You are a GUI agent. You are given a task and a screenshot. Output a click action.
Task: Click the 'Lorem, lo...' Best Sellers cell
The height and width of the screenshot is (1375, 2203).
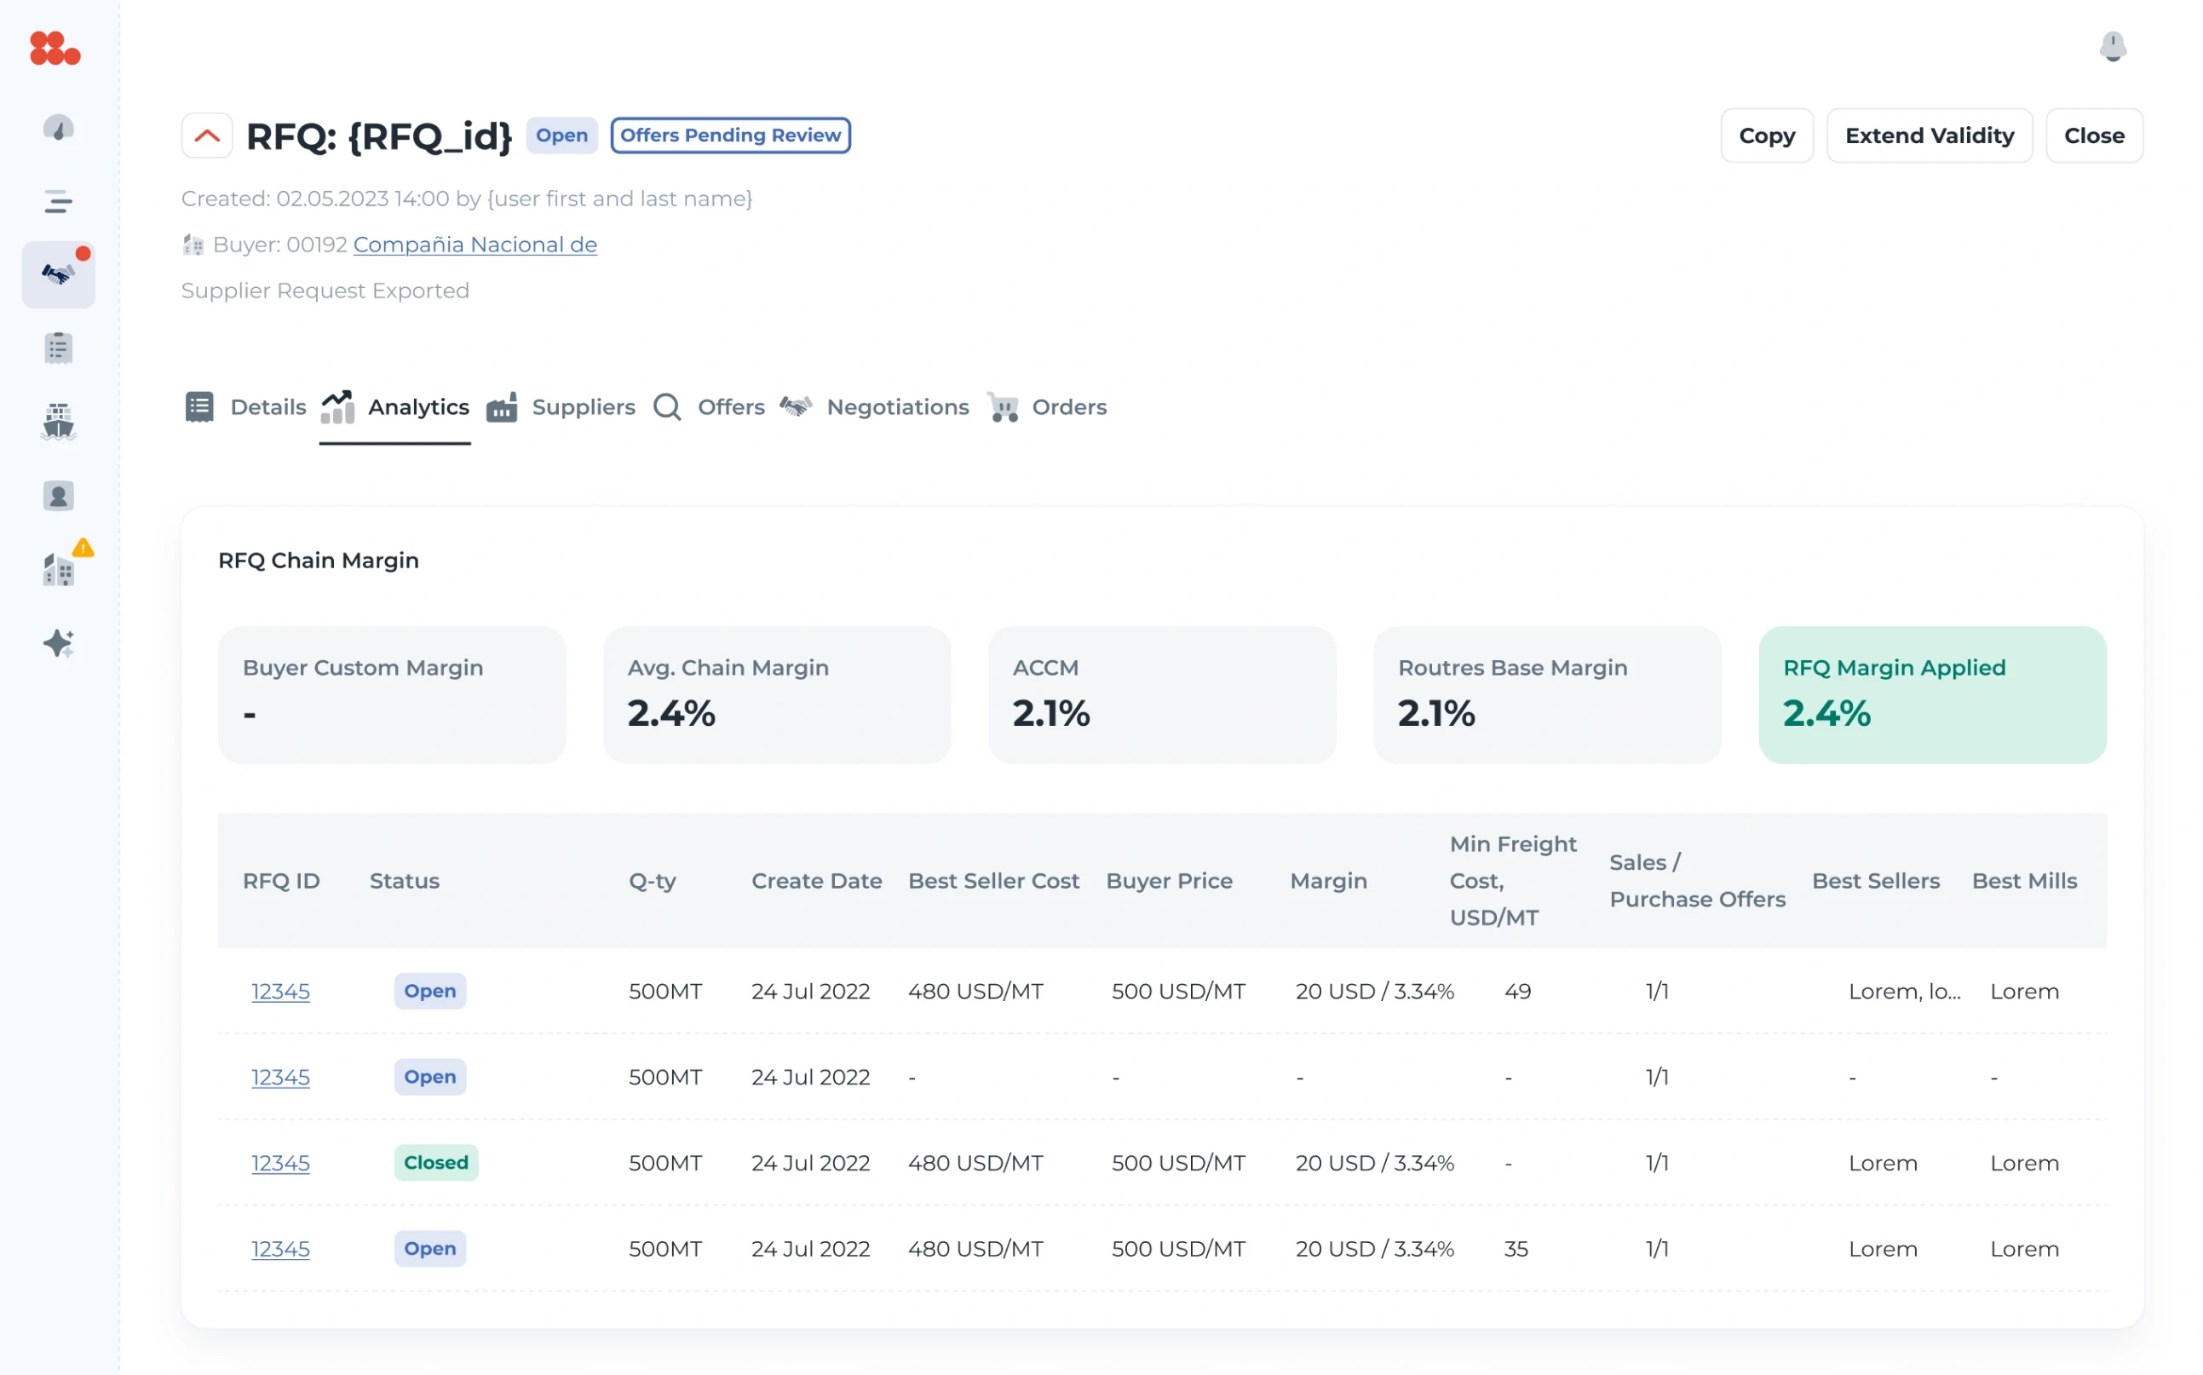pyautogui.click(x=1904, y=992)
